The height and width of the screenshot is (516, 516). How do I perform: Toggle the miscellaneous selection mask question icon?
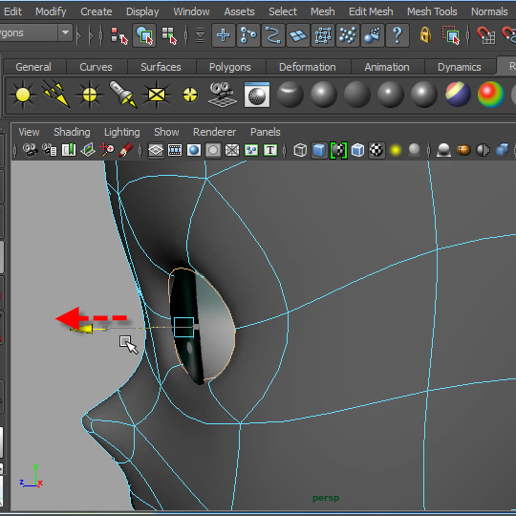pyautogui.click(x=398, y=35)
